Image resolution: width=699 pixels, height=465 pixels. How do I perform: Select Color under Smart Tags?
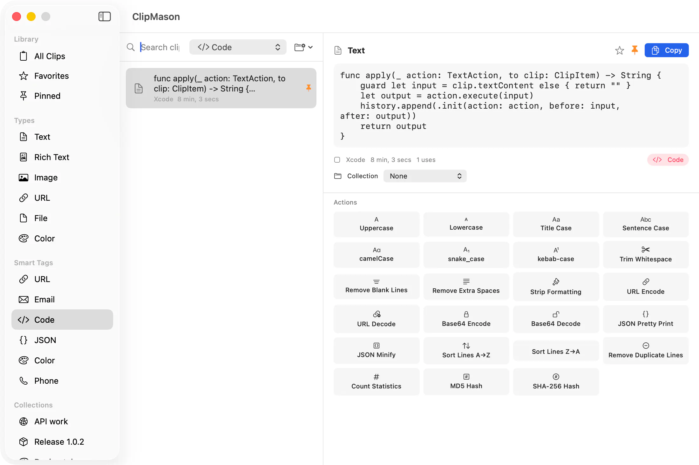click(62, 361)
